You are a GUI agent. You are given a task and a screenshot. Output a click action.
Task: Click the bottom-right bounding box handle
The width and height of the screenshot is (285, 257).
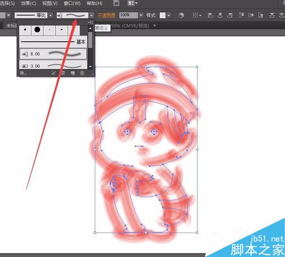(x=197, y=232)
